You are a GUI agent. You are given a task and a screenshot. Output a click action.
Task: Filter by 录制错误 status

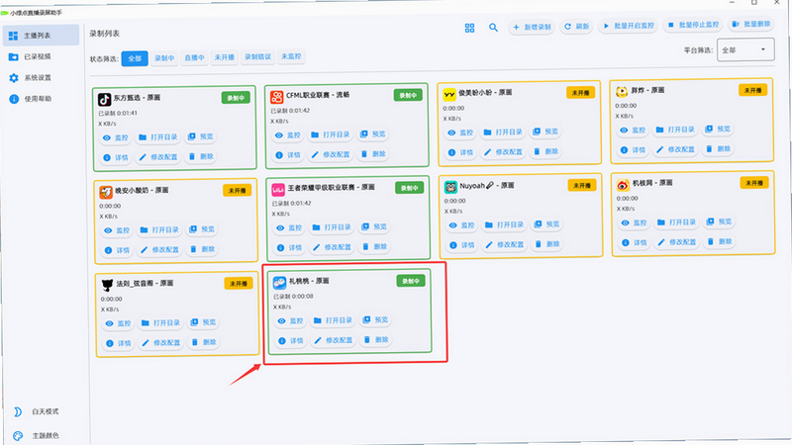[x=257, y=56]
